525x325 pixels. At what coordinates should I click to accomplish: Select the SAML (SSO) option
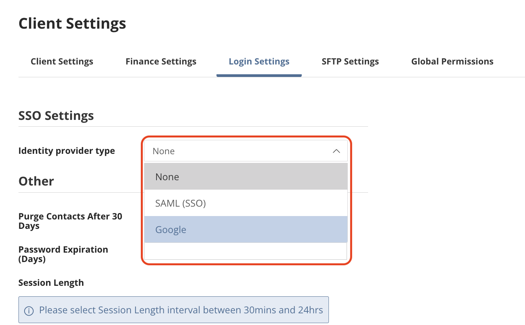tap(246, 203)
